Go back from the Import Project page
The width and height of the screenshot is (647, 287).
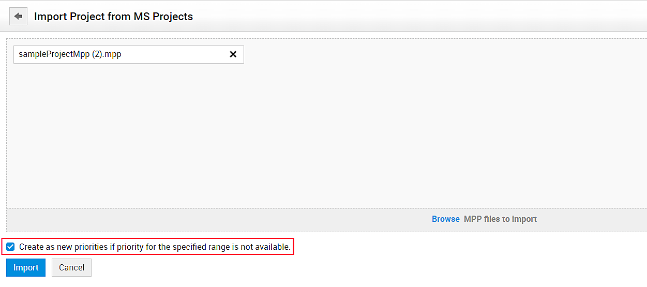pyautogui.click(x=18, y=17)
